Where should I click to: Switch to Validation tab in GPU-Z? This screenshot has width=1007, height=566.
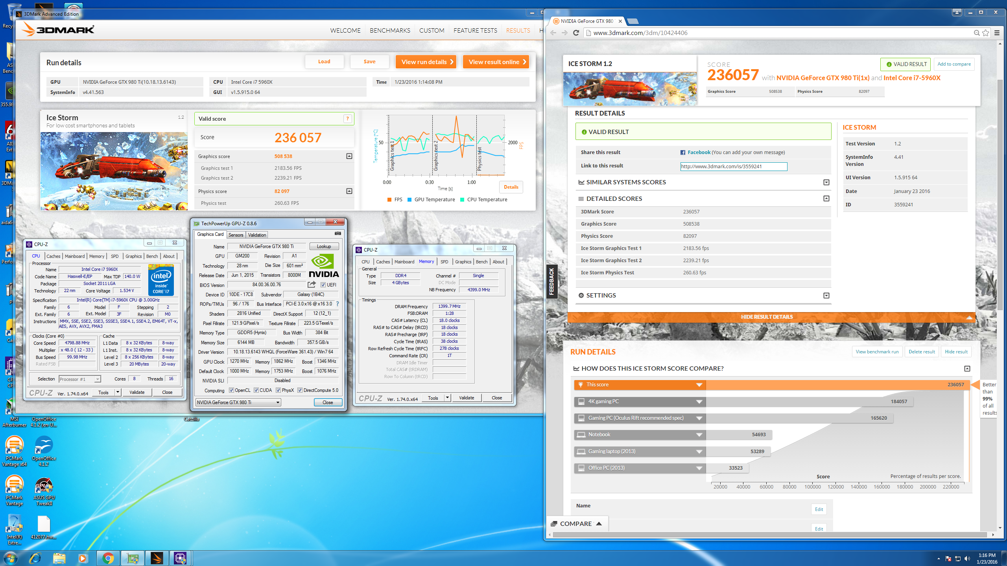pyautogui.click(x=257, y=235)
